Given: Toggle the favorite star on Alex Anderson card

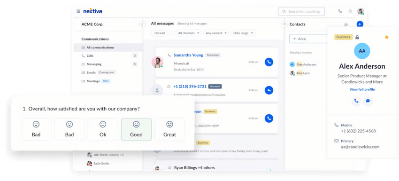Looking at the screenshot, I should [x=386, y=37].
